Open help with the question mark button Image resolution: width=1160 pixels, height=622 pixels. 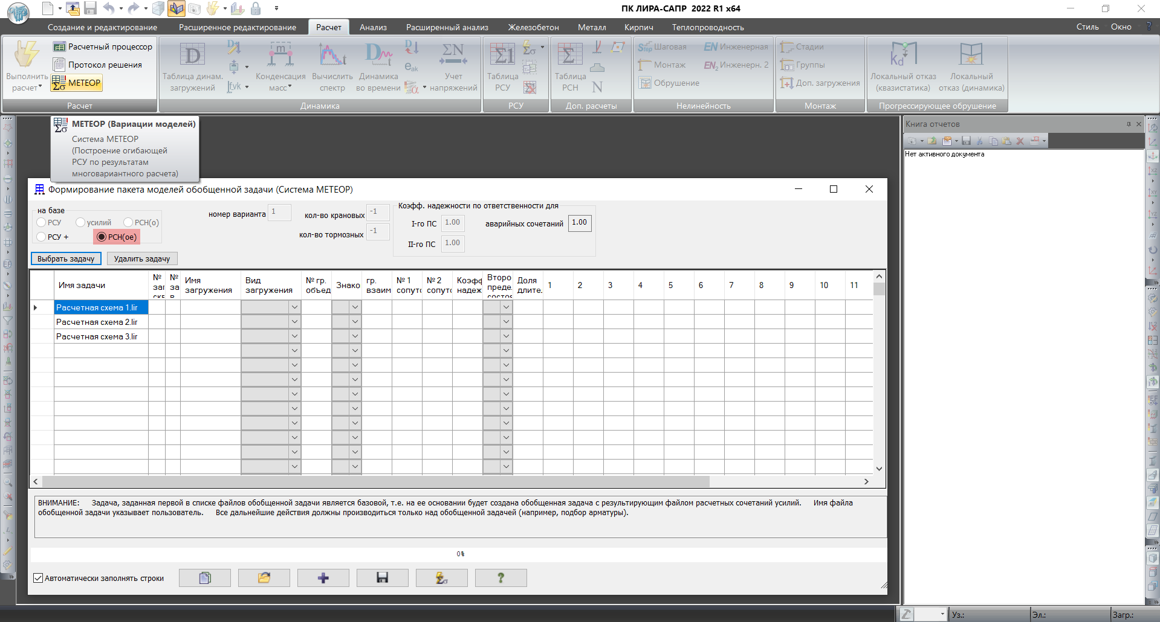coord(501,578)
